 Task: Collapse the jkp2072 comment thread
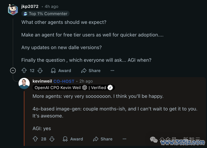13,71
